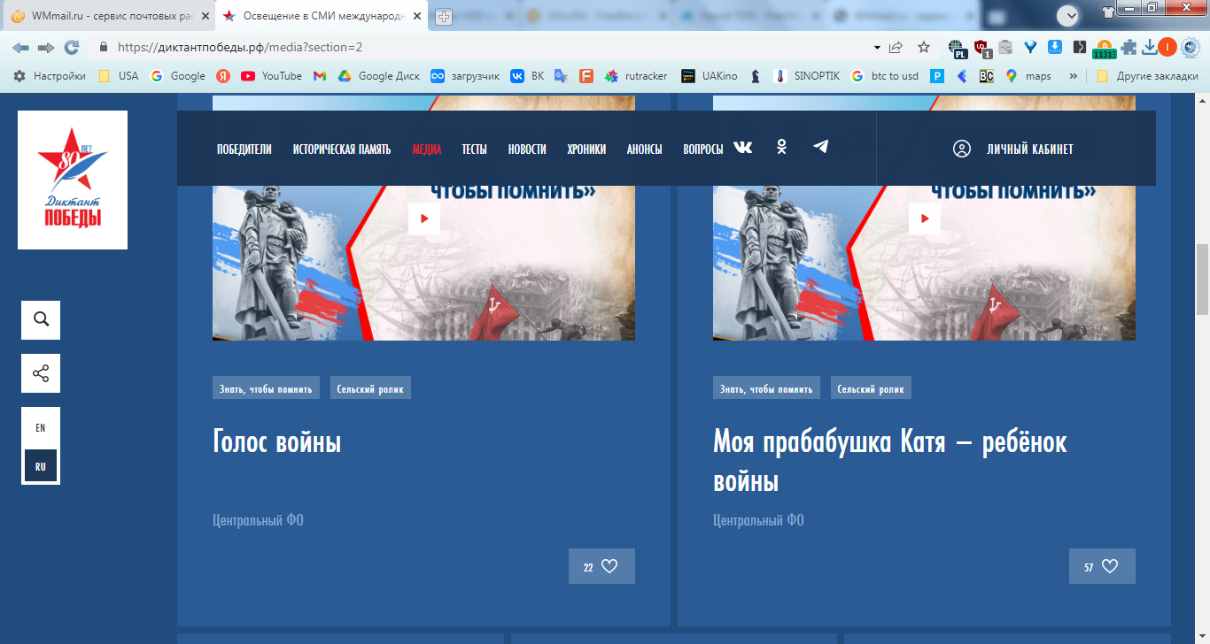Reload the page with the refresh icon
1210x644 pixels.
[72, 48]
